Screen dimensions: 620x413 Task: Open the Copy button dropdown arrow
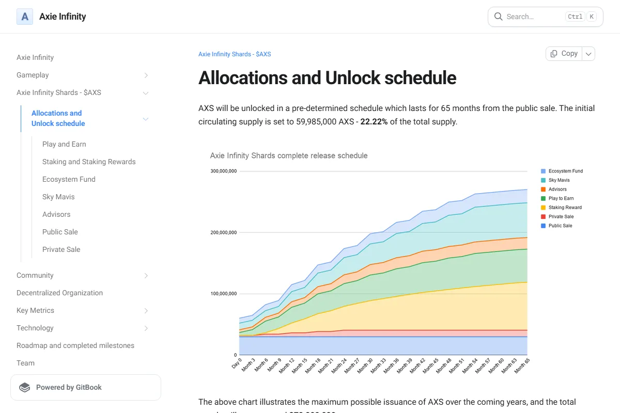588,54
